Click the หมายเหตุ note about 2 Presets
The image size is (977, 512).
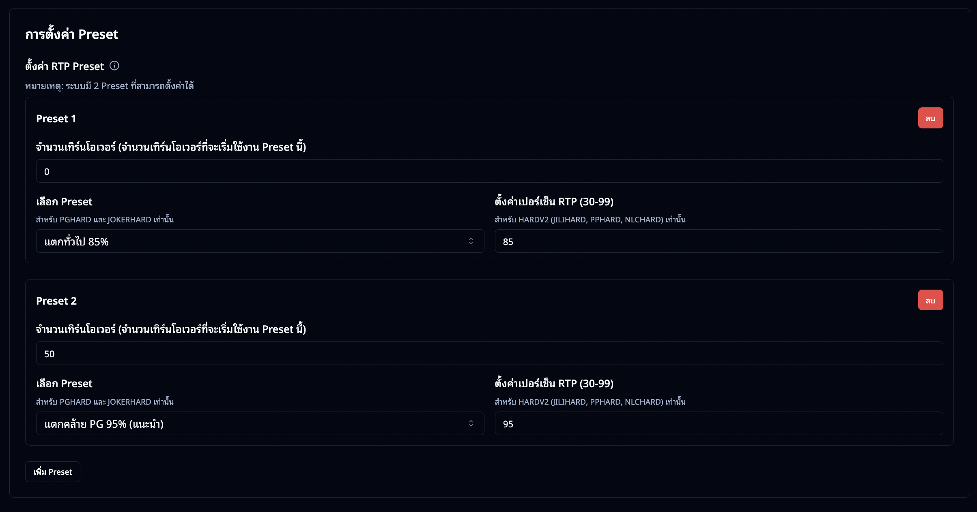tap(110, 86)
